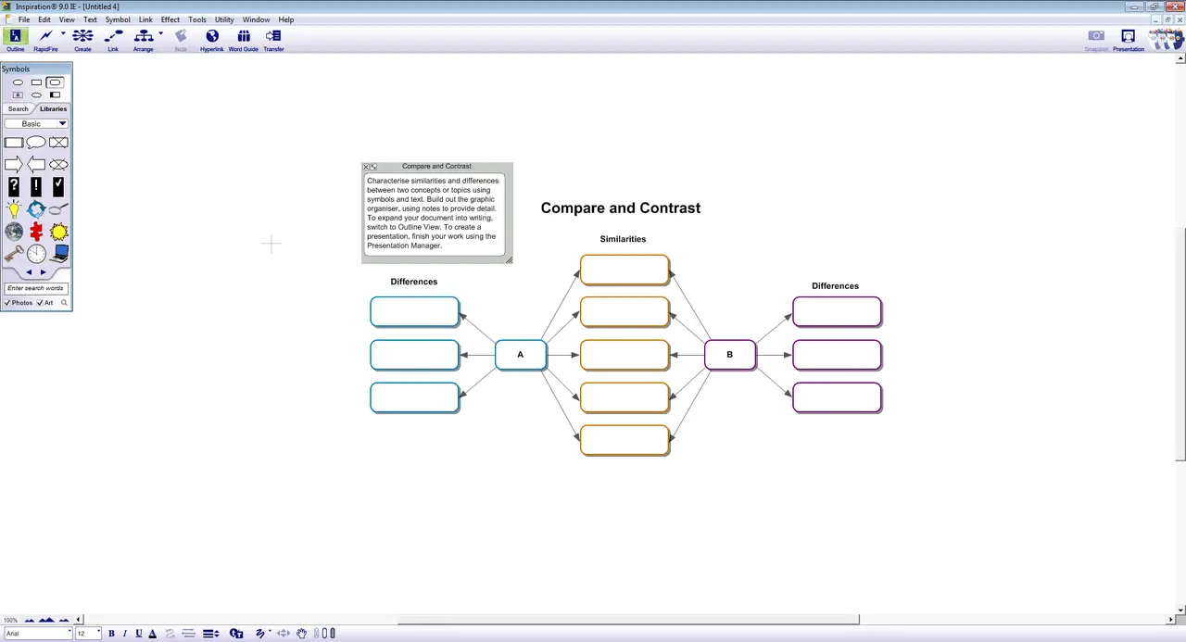Open the Hyperlink tool
Screen dimensions: 1186x642
click(211, 39)
